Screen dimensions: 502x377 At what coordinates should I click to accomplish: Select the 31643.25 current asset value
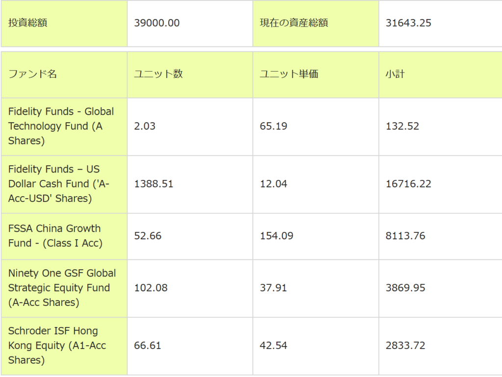click(x=408, y=23)
